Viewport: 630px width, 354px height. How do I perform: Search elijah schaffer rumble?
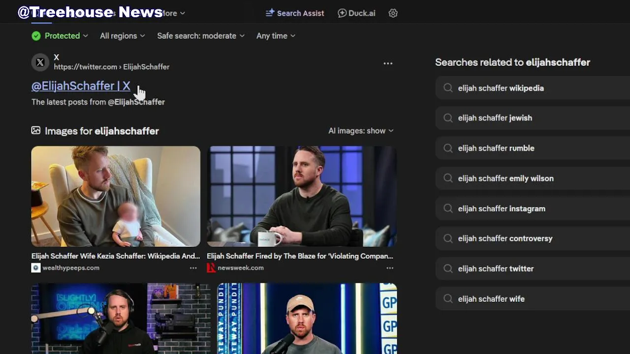[533, 148]
